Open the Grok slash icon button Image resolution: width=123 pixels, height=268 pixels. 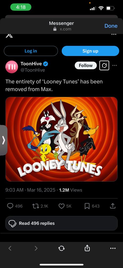[x=104, y=65]
